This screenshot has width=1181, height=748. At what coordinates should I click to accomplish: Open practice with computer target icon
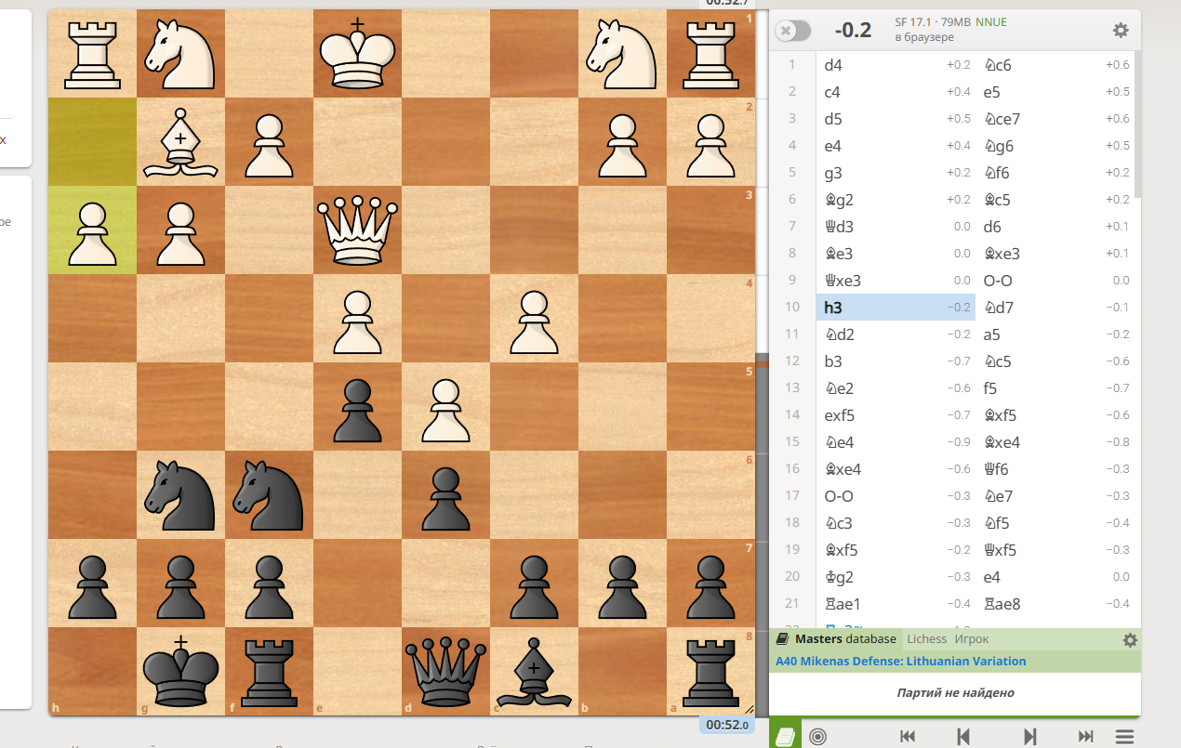click(x=818, y=736)
